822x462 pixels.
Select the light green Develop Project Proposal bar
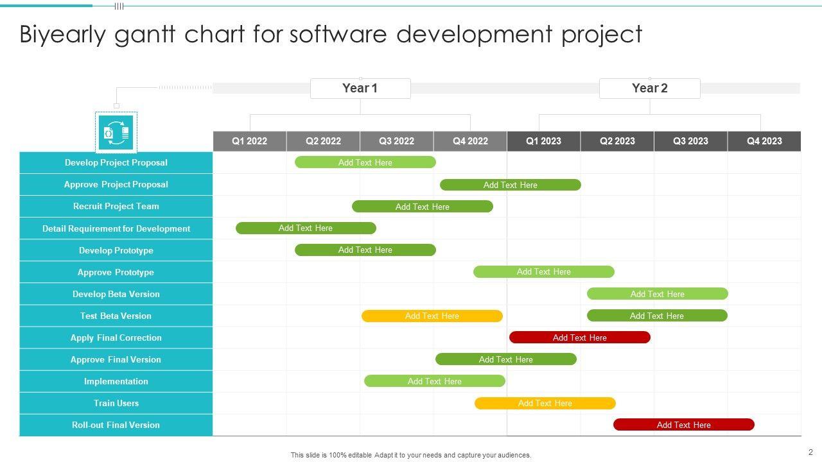[365, 162]
